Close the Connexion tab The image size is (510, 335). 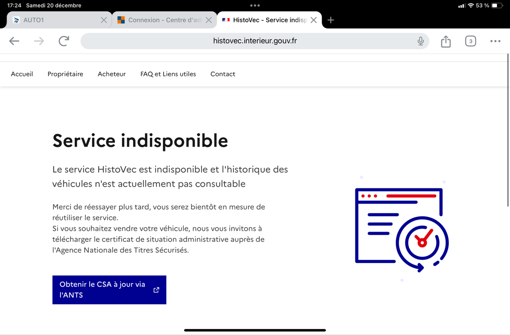(209, 20)
